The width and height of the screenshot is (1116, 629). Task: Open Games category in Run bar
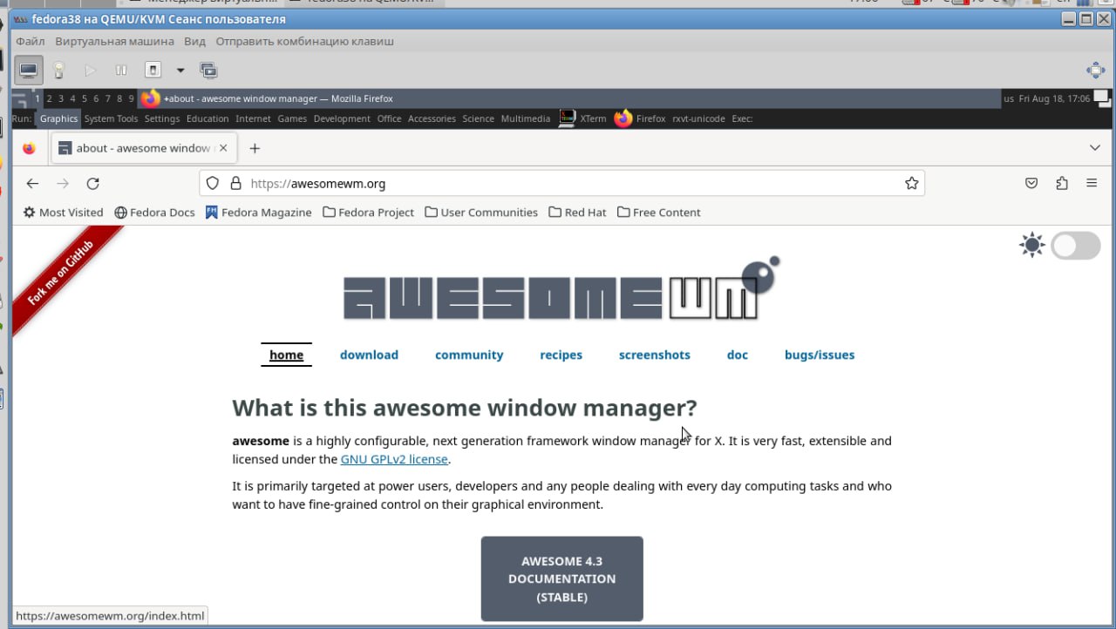click(292, 118)
